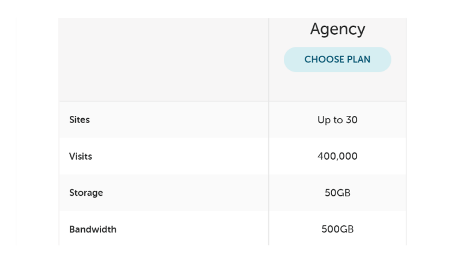Click the white page margin right of table
The image size is (469, 263).
(437, 131)
